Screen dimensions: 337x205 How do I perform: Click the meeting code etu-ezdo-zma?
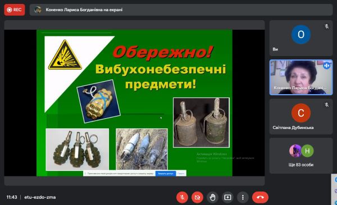(40, 197)
